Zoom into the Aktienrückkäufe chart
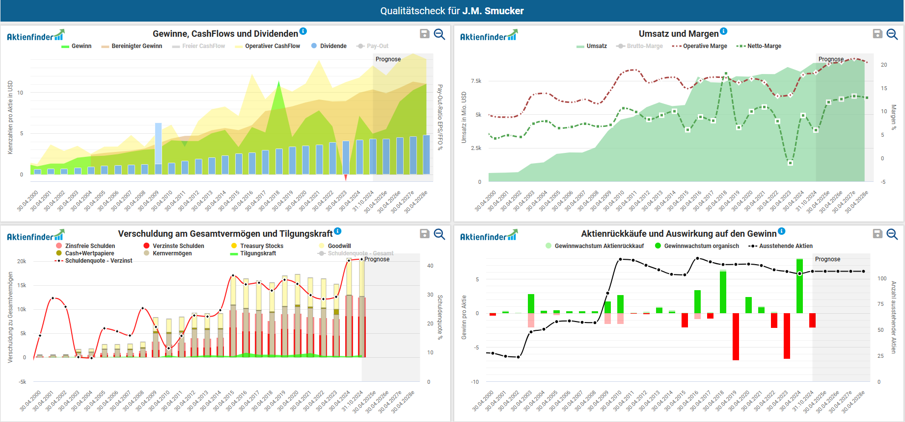Screen dimensions: 905x422 [x=892, y=234]
